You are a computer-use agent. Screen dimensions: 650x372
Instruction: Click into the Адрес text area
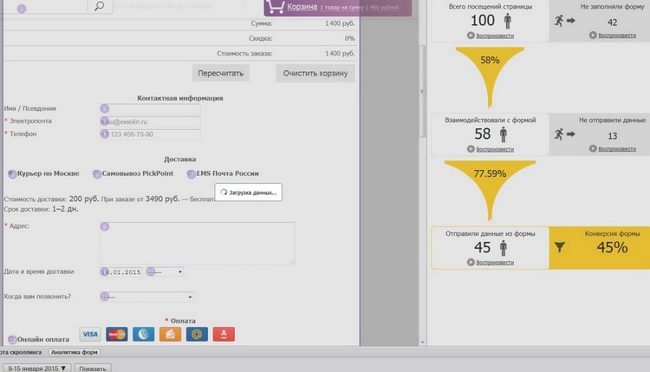[x=198, y=243]
